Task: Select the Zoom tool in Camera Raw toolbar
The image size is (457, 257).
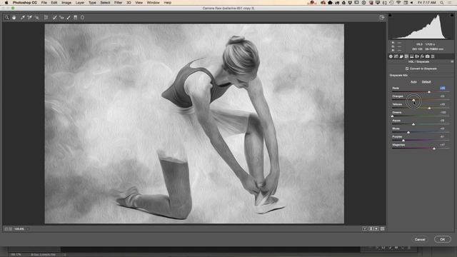Action: [x=6, y=18]
